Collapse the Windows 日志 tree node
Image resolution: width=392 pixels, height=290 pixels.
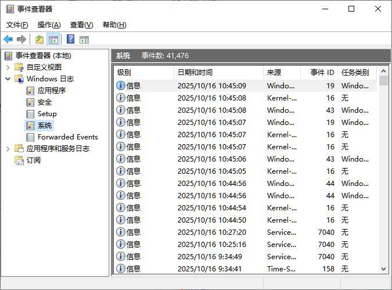pos(8,79)
